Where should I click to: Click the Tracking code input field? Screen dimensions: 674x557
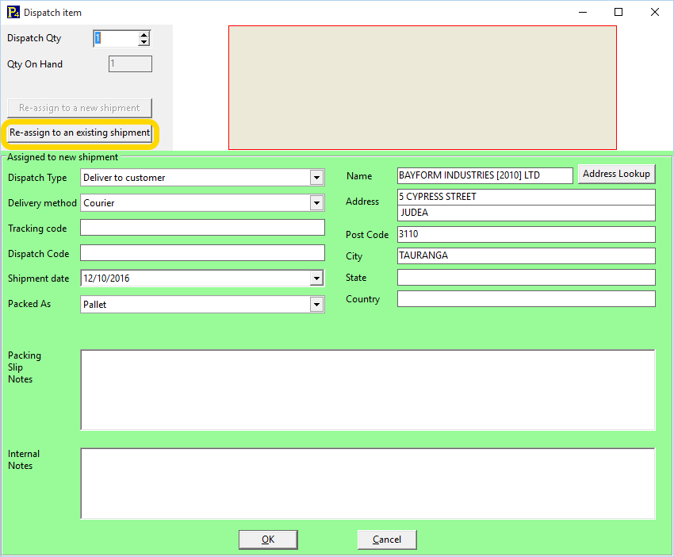pos(202,228)
